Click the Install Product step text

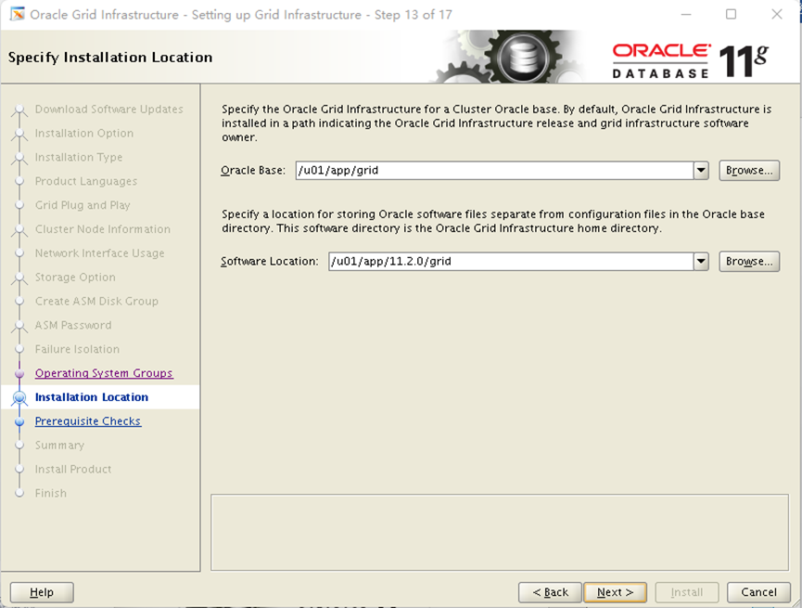click(x=73, y=469)
